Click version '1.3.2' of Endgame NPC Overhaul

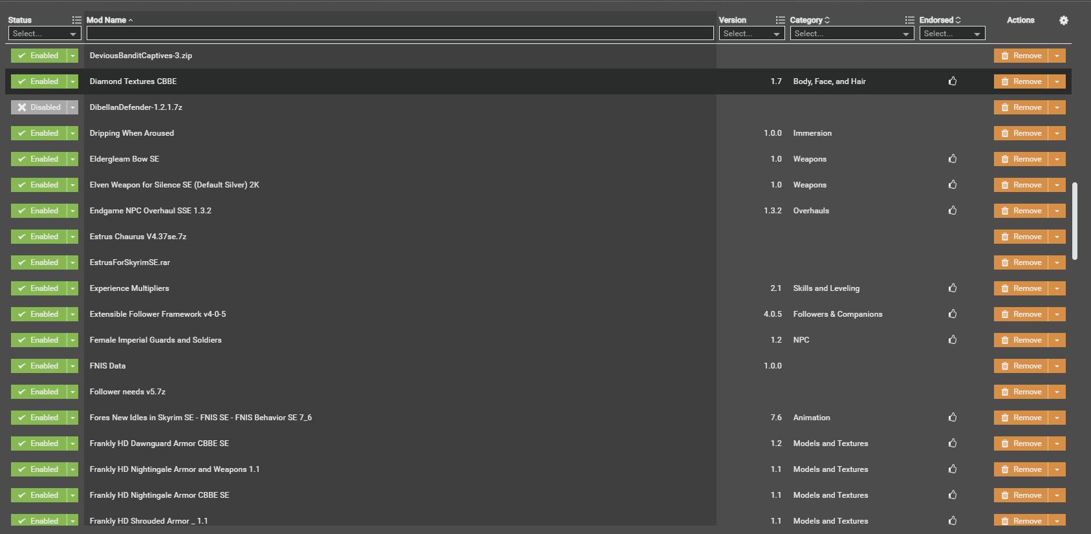pos(773,211)
